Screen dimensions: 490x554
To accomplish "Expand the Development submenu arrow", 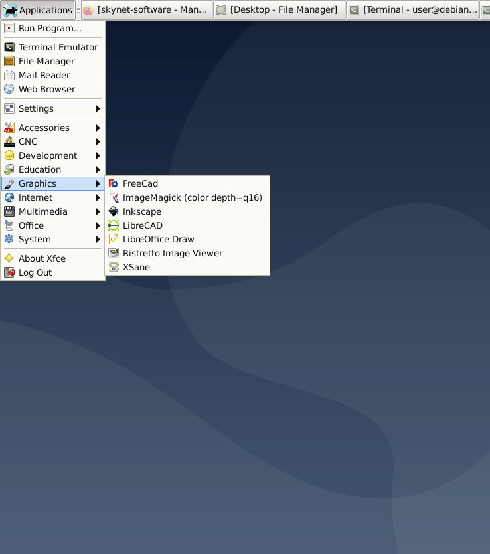I will point(98,155).
